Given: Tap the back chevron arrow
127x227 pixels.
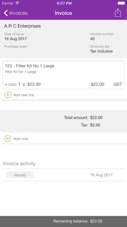Looking at the screenshot, I should [x=6, y=13].
